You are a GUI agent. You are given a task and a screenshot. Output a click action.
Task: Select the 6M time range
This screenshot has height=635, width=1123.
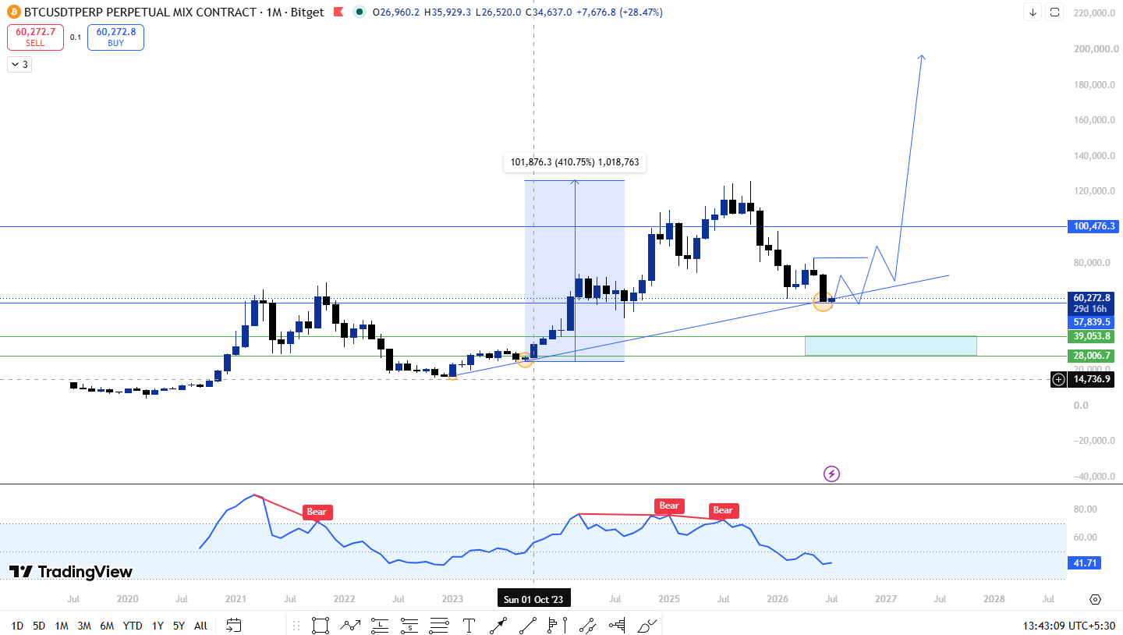107,625
